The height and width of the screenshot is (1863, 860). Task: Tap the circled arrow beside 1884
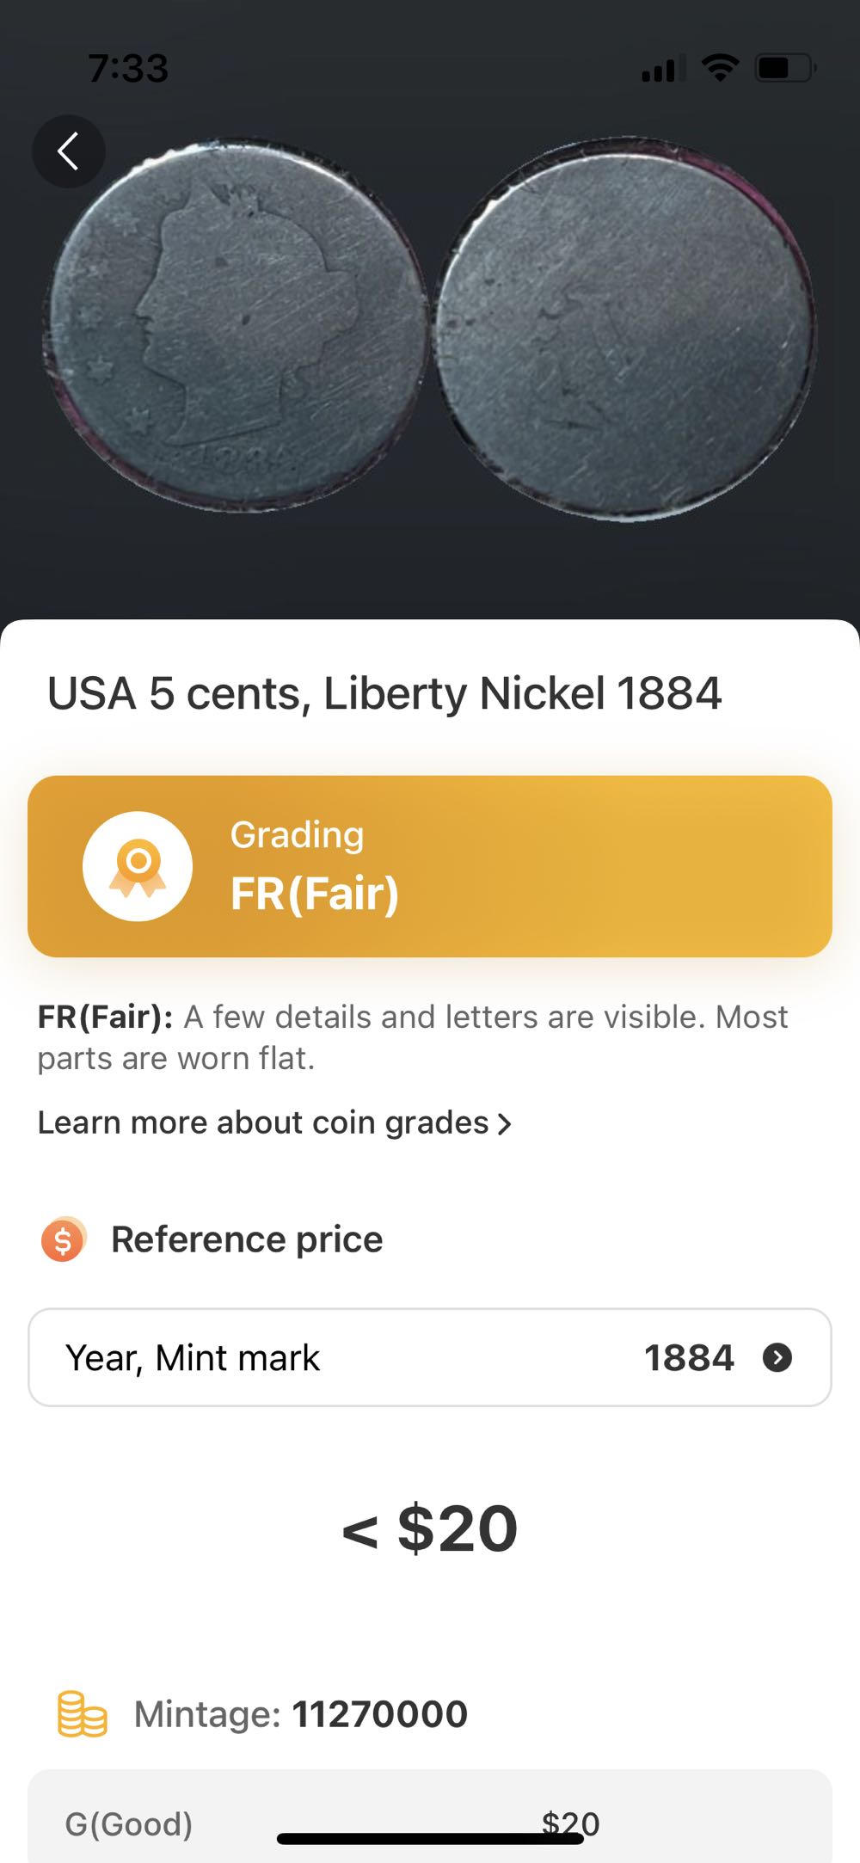777,1357
